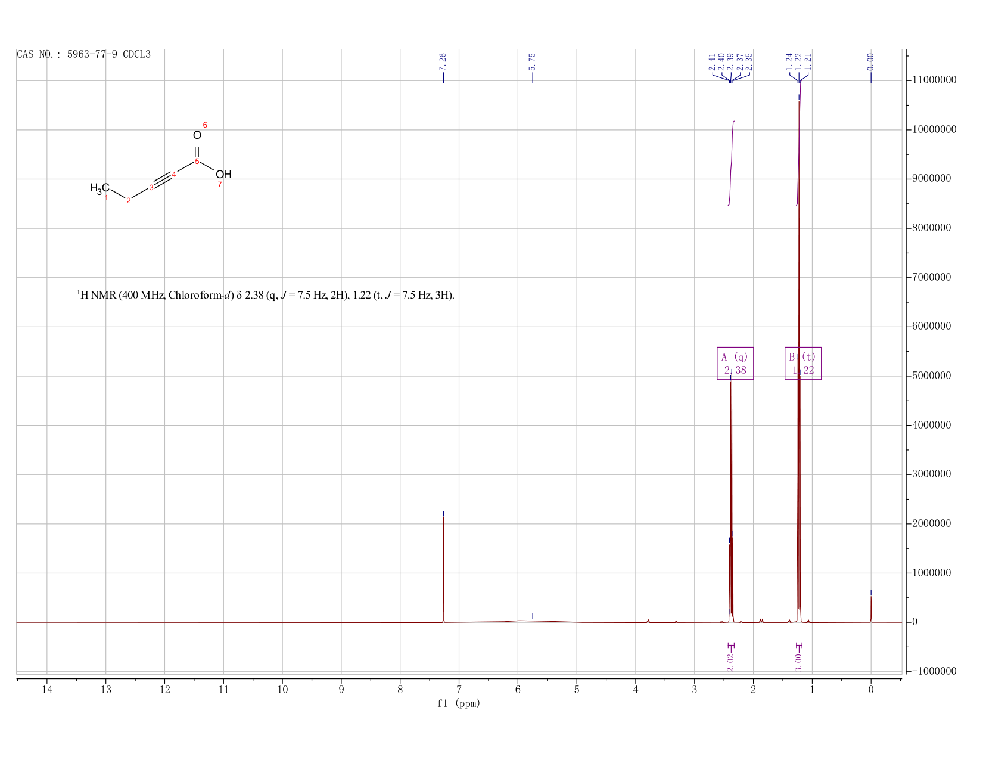Image resolution: width=983 pixels, height=760 pixels.
Task: Click the integral curve above the quartet
Action: (731, 163)
